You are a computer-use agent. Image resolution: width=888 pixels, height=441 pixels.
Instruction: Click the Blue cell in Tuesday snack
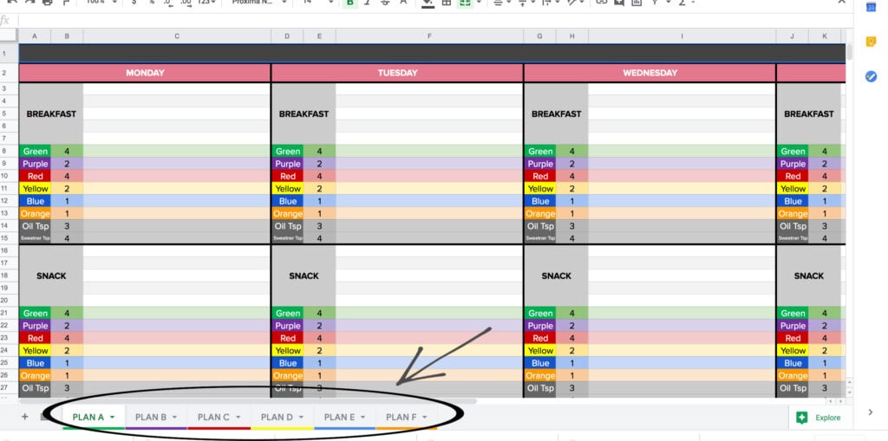click(x=288, y=363)
